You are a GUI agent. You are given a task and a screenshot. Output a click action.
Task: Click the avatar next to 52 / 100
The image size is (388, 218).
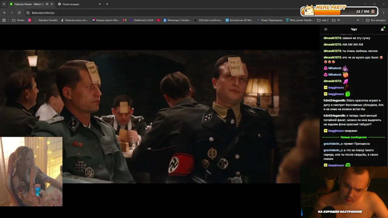pos(373,12)
